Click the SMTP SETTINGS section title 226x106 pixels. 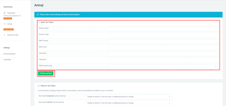[47, 22]
